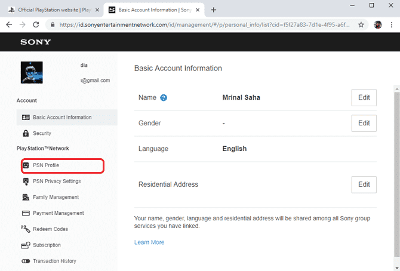This screenshot has height=271, width=400.
Task: Click the padlock site security icon
Action: point(53,24)
